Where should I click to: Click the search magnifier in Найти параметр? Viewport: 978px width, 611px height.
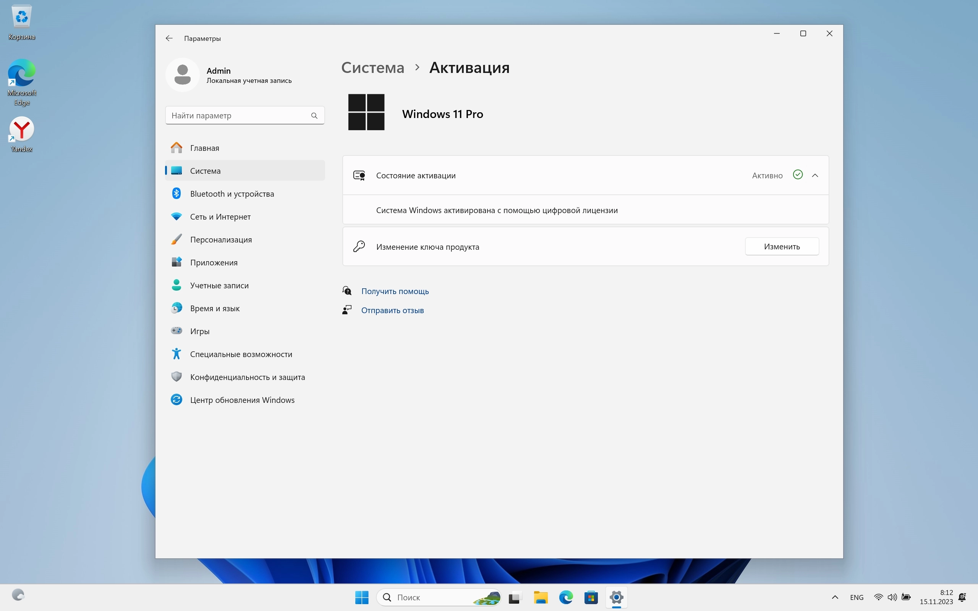(x=314, y=116)
